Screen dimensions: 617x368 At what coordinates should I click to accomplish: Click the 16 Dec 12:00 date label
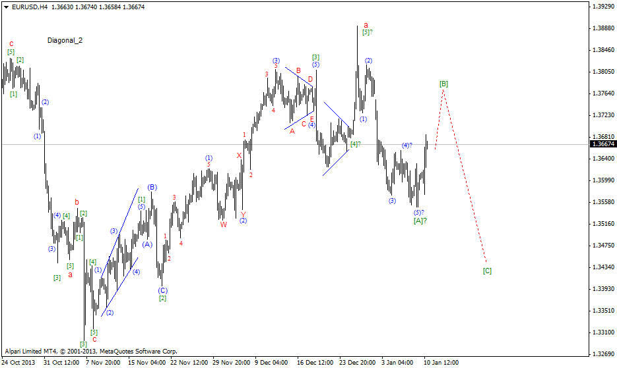pyautogui.click(x=315, y=363)
